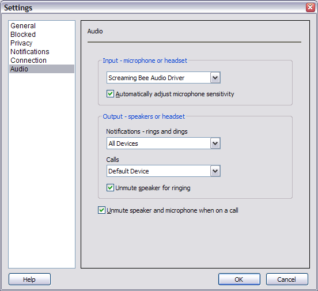Open the All Devices notifications dropdown arrow

pos(215,143)
